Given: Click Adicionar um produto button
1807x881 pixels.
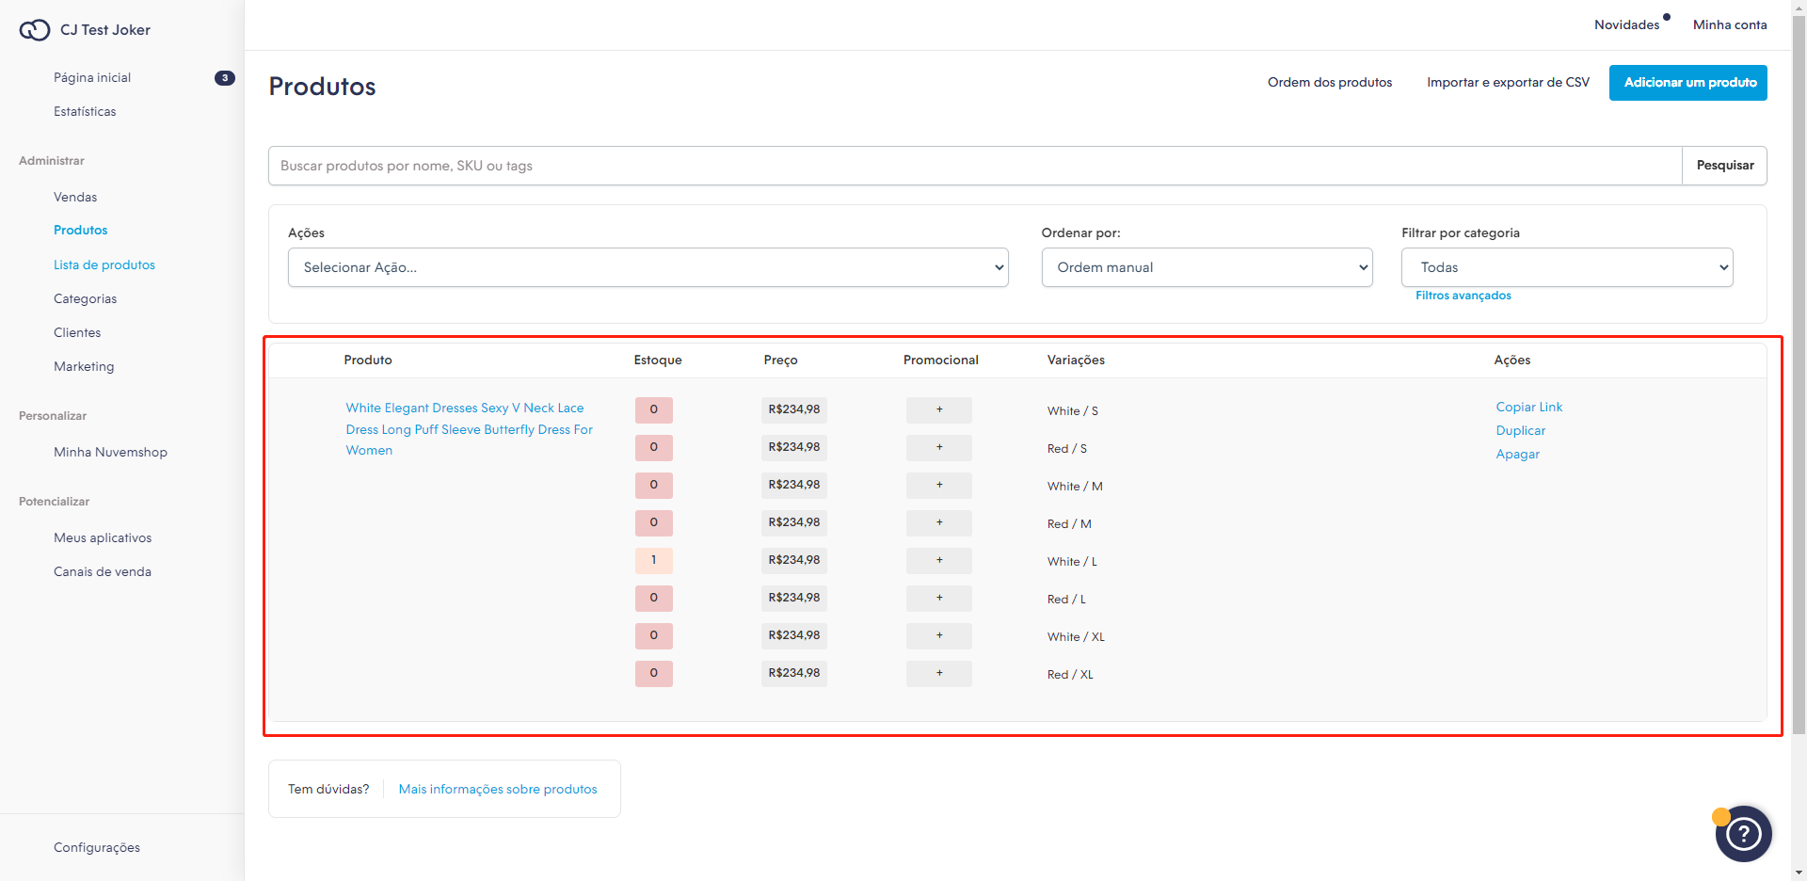Looking at the screenshot, I should pos(1687,83).
